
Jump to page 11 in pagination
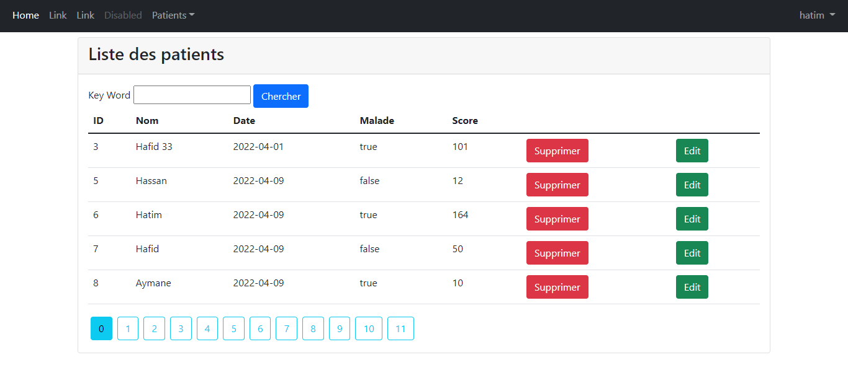[400, 328]
